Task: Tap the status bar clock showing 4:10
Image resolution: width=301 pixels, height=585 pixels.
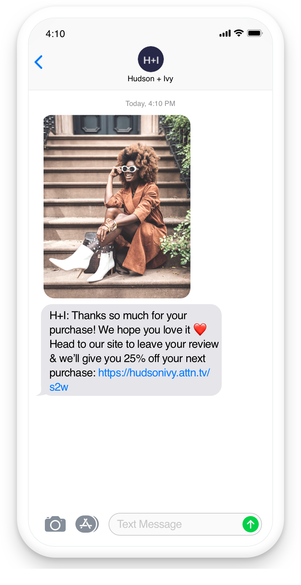Action: tap(55, 34)
